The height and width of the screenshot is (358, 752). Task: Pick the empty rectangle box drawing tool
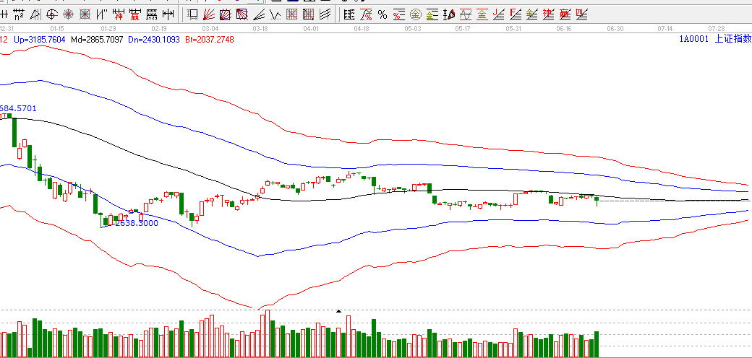coord(191,14)
